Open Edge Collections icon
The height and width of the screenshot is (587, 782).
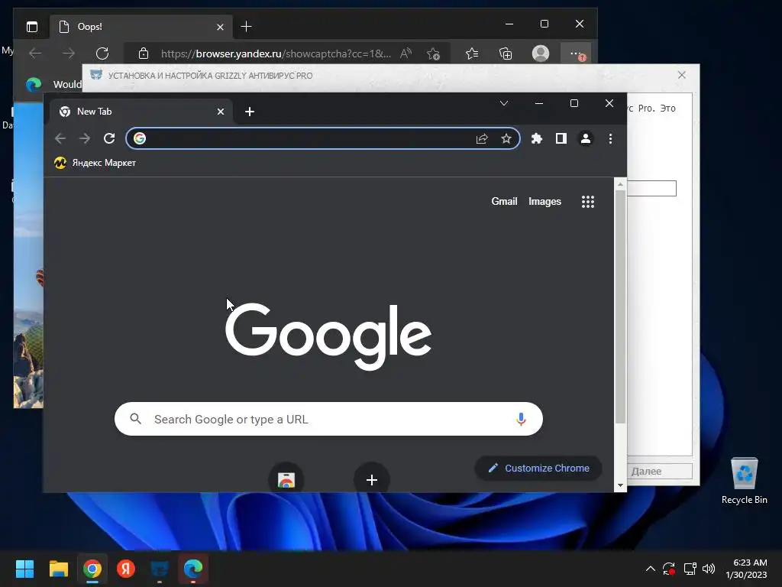tap(506, 54)
